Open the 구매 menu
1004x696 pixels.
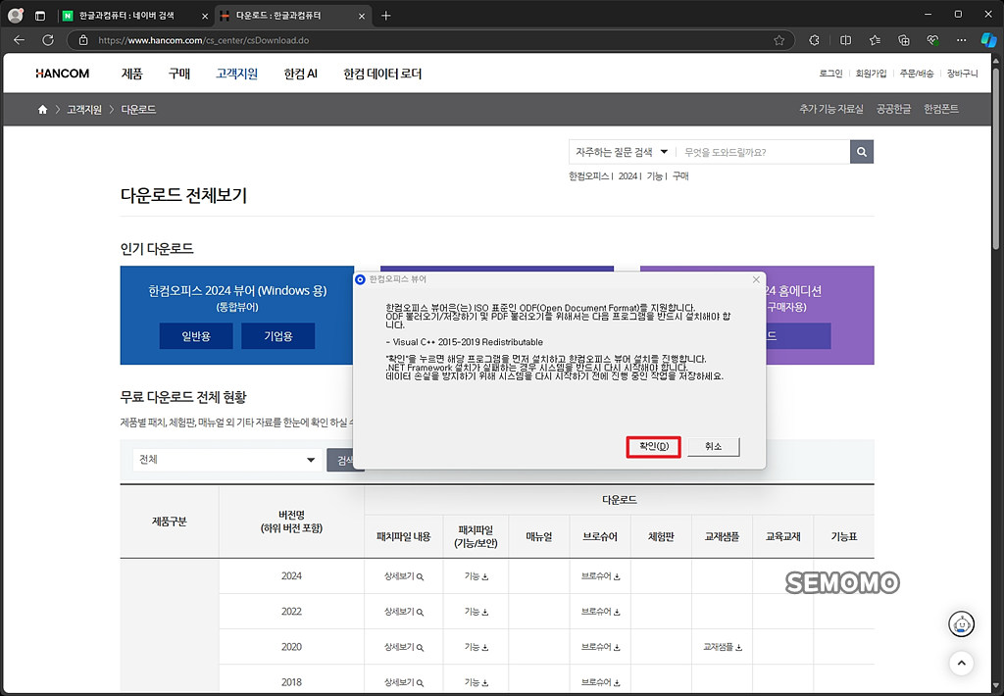pos(179,74)
